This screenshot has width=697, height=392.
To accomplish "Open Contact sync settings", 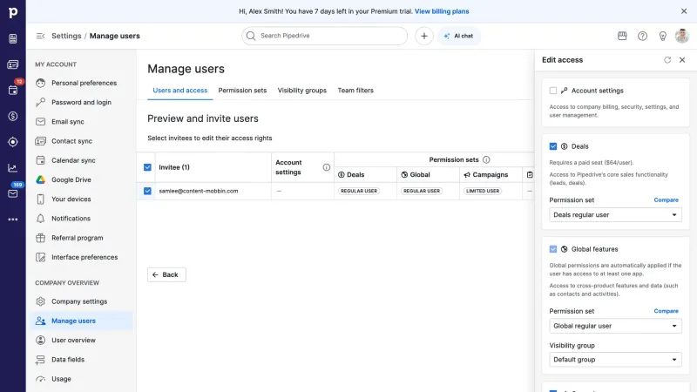I will (x=81, y=141).
